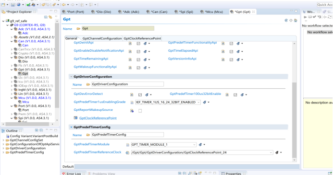Switch to the Spi (Spi) editor tab
Screen dimensions: 333x175
(184, 12)
